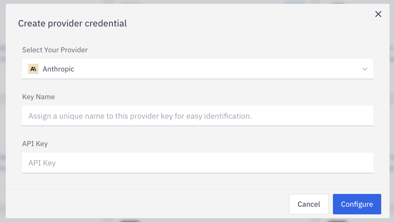Click the Key Name placeholder text
394x222 pixels.
pyautogui.click(x=140, y=115)
